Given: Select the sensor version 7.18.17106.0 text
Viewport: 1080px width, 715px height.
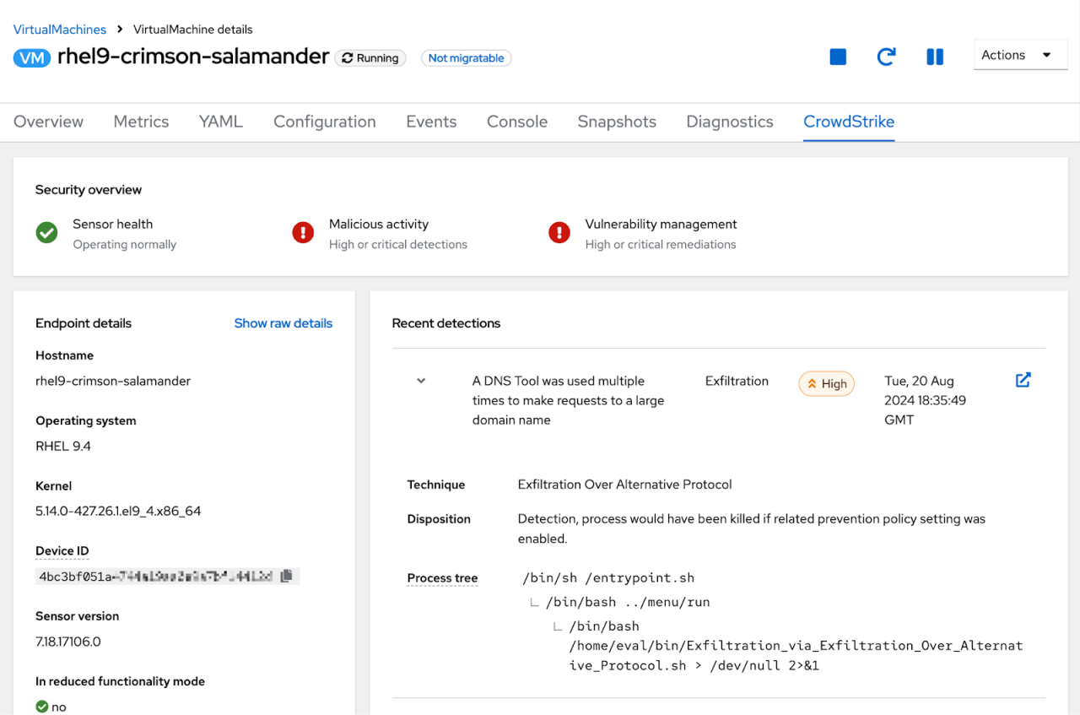Looking at the screenshot, I should (x=68, y=642).
